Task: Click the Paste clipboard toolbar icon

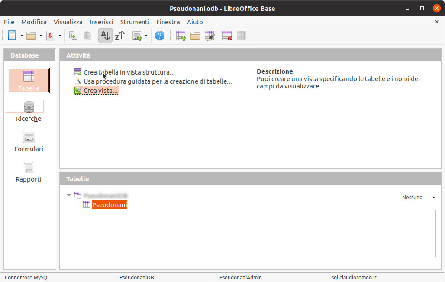Action: tap(87, 36)
